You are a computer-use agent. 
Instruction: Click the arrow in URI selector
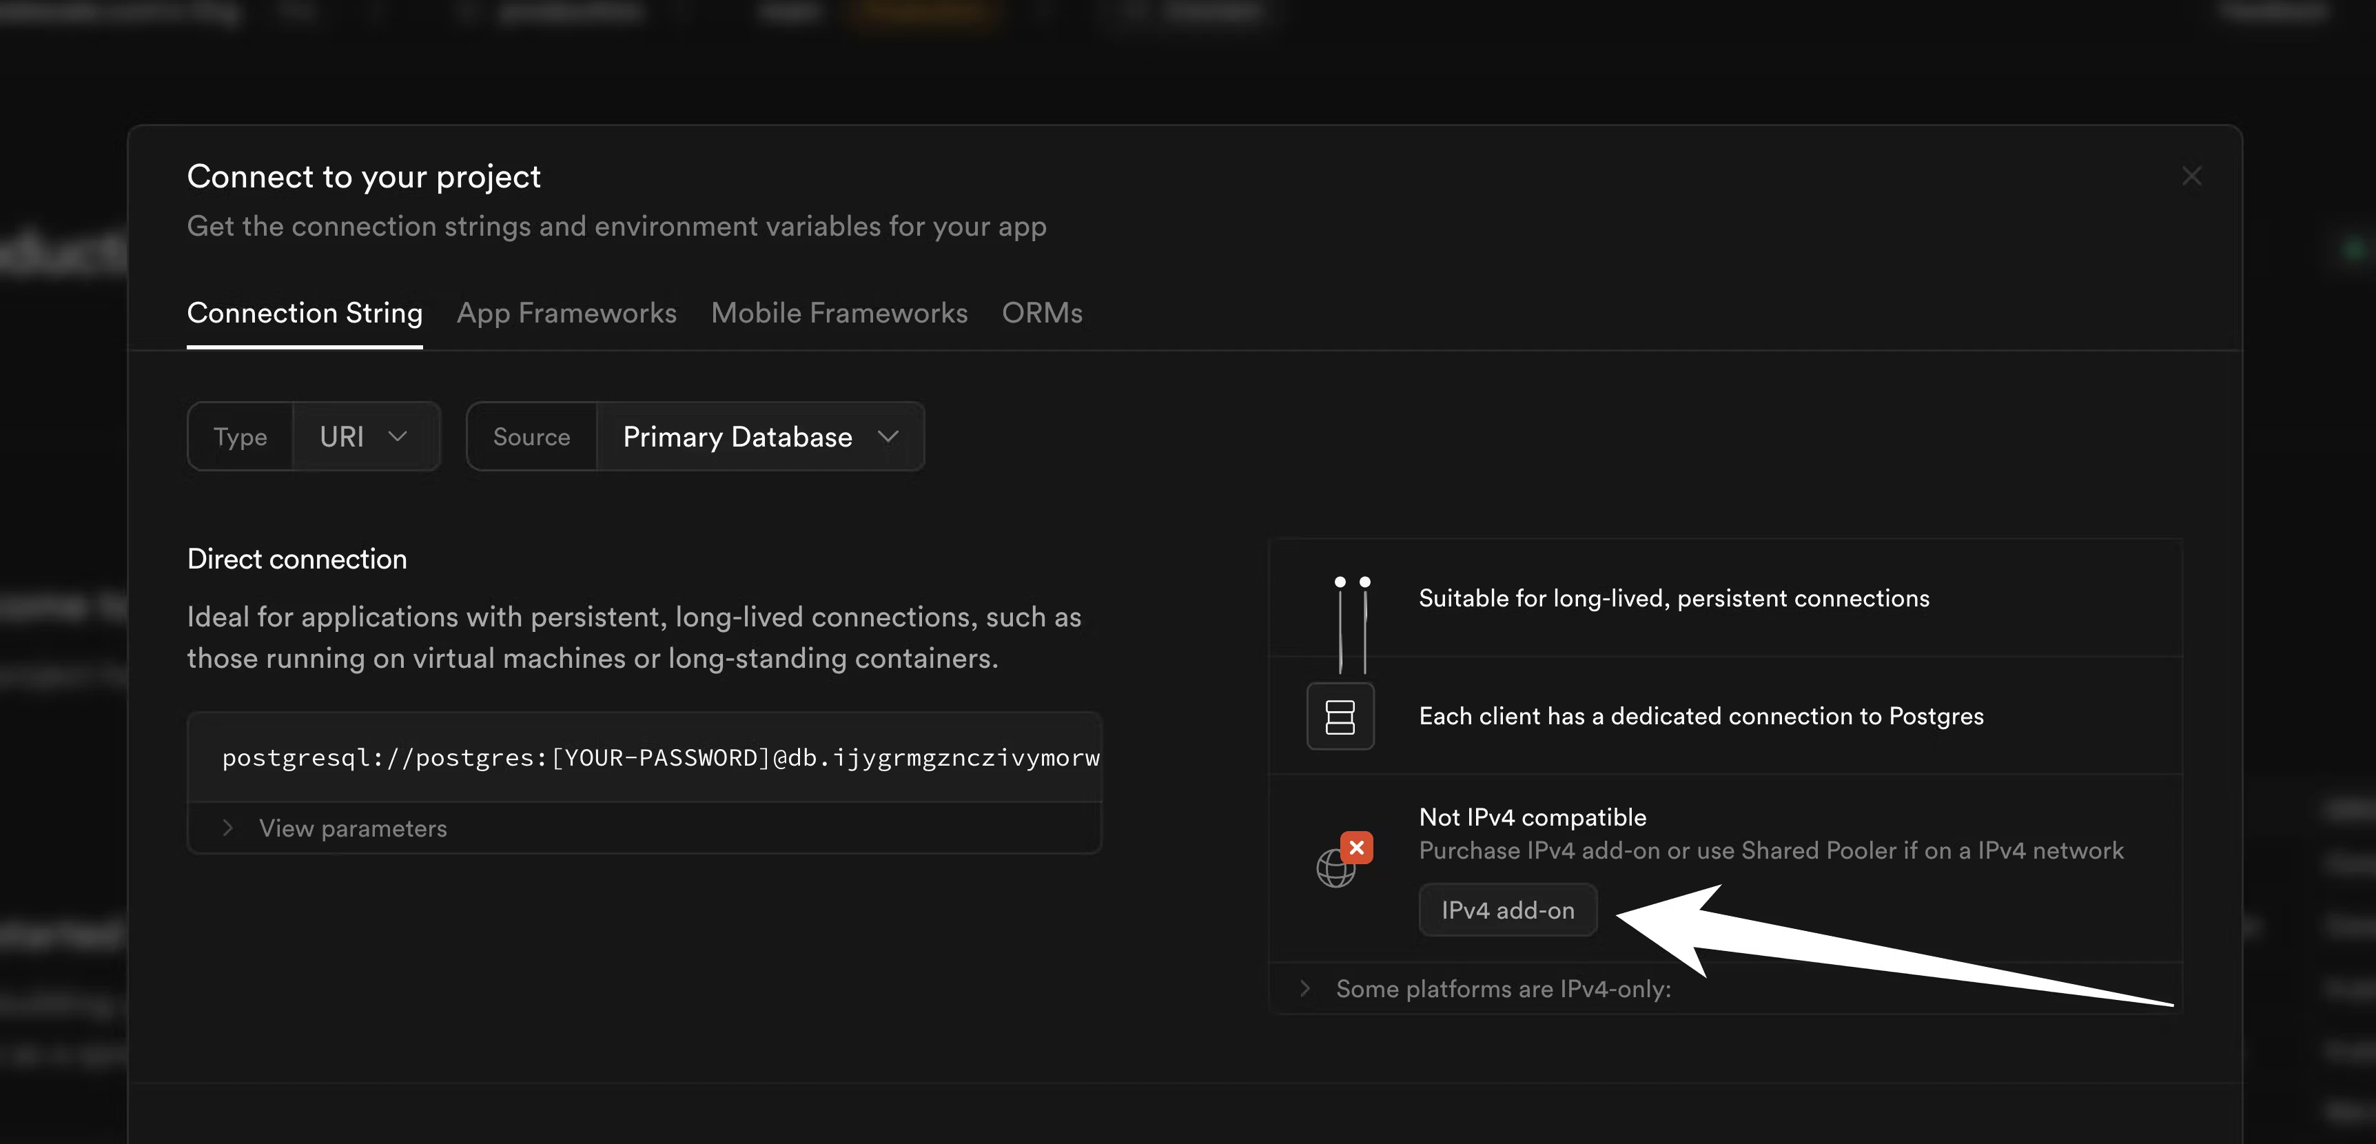pyautogui.click(x=398, y=436)
